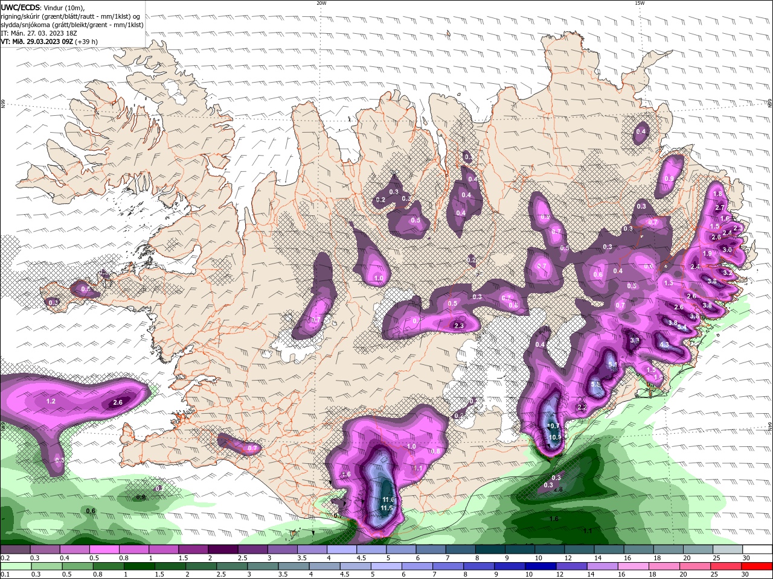773x579 pixels.
Task: Click the deep blue 10 swatch, lower legend row
Action: [x=539, y=566]
